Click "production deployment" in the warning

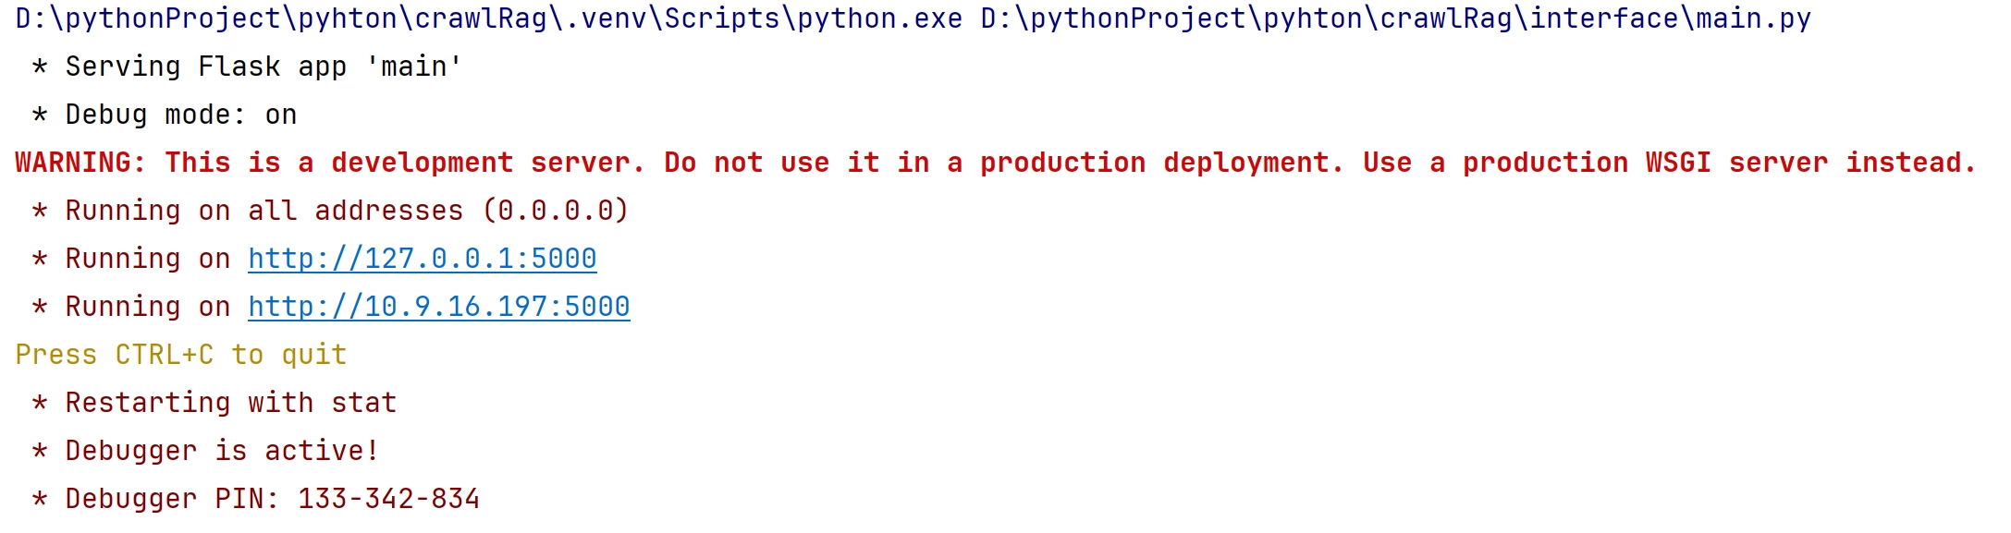click(1160, 163)
